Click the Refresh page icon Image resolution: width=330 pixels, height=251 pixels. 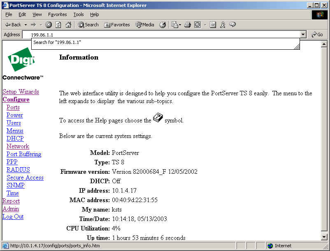pyautogui.click(x=58, y=25)
